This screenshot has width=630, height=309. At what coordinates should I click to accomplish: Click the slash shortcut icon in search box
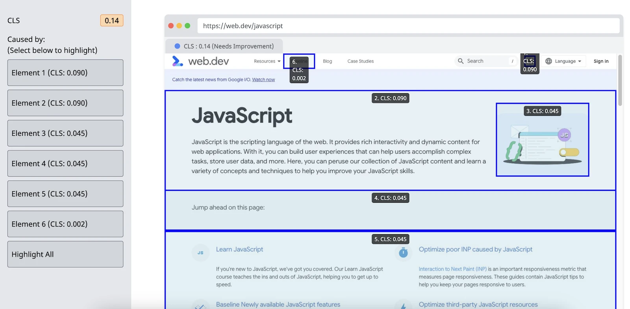click(512, 61)
